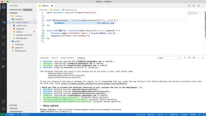Open the Accounts menu icon
This screenshot has width=206, height=116.
click(4, 101)
